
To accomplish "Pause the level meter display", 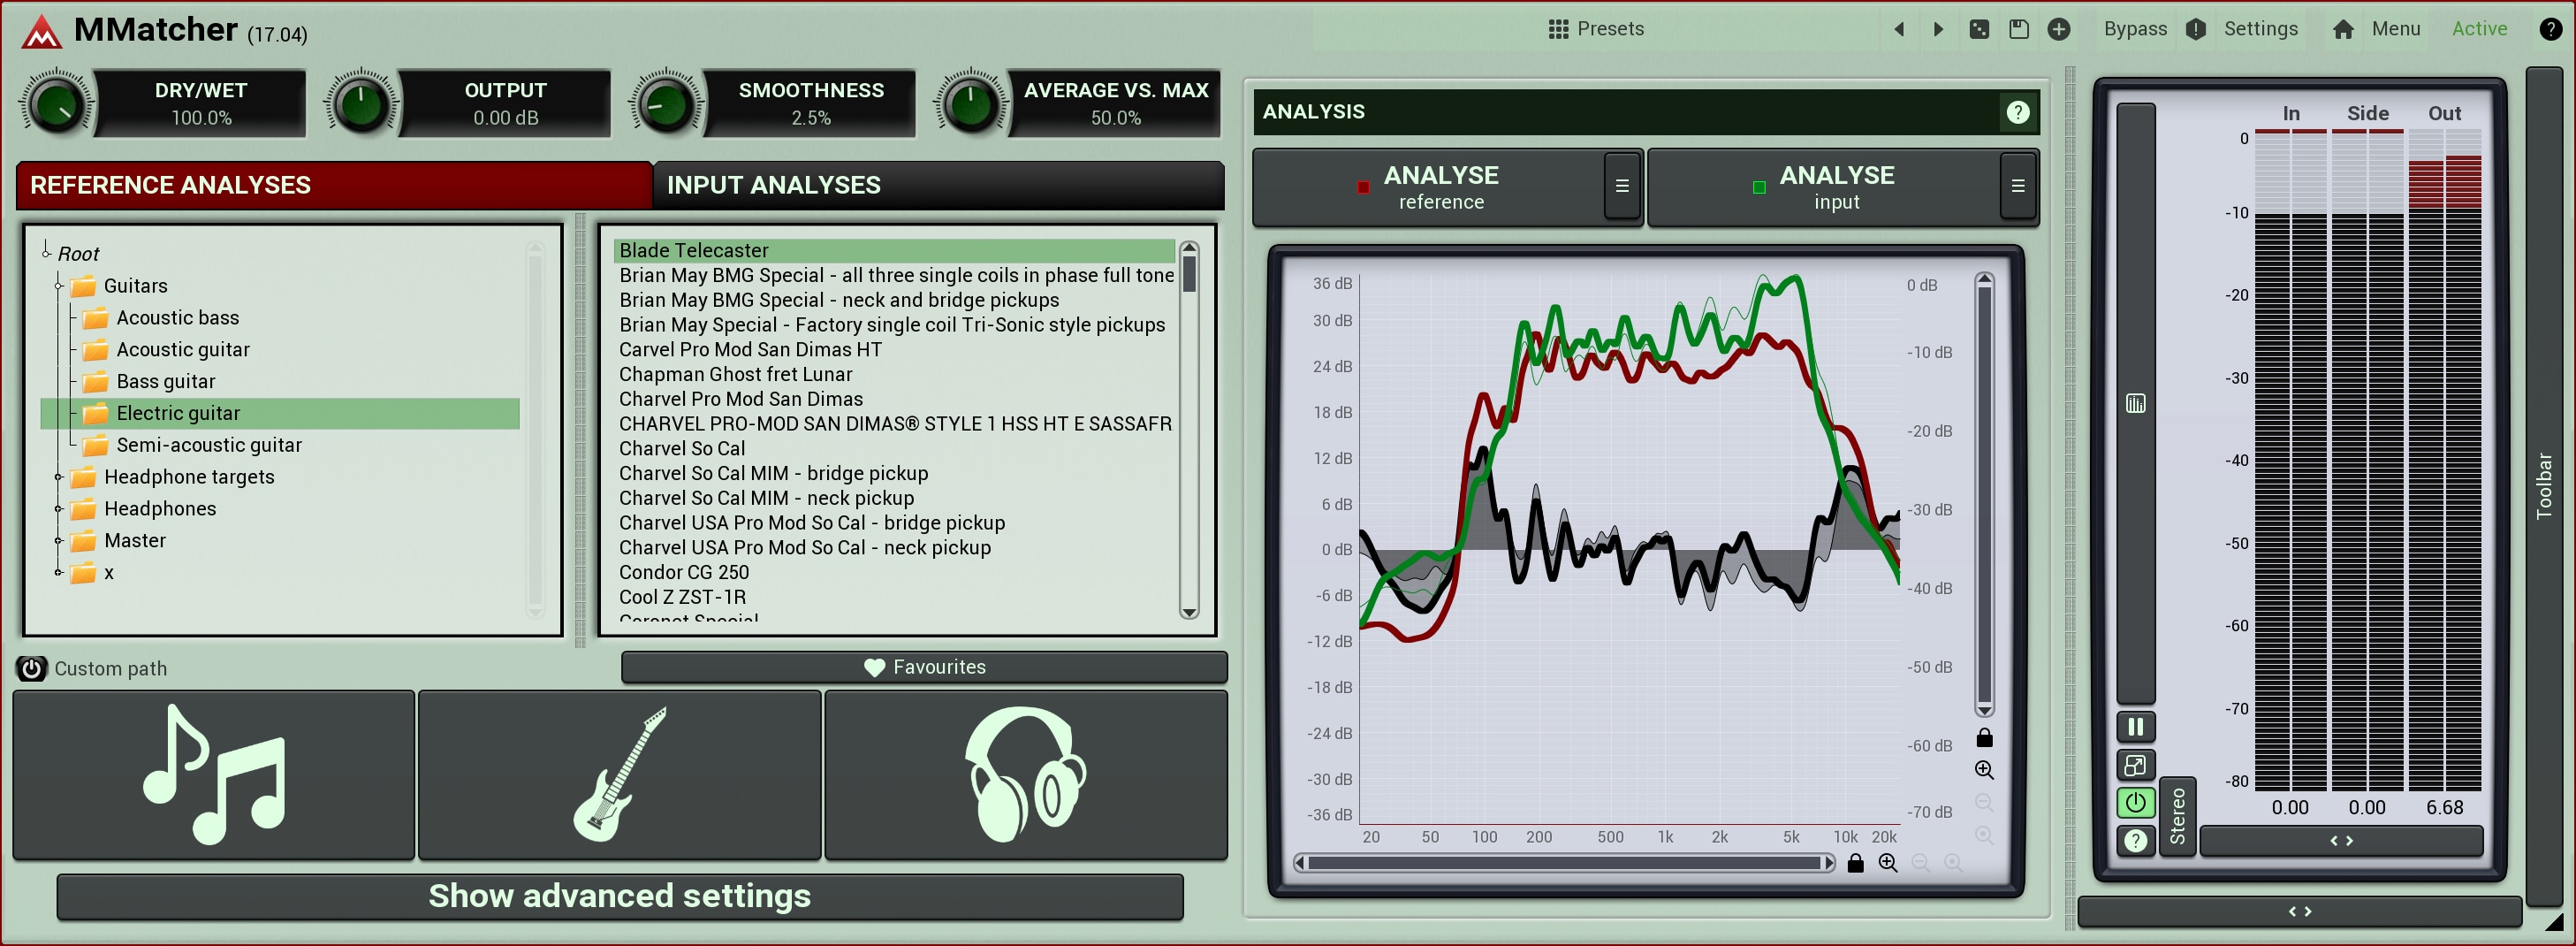I will 2135,727.
